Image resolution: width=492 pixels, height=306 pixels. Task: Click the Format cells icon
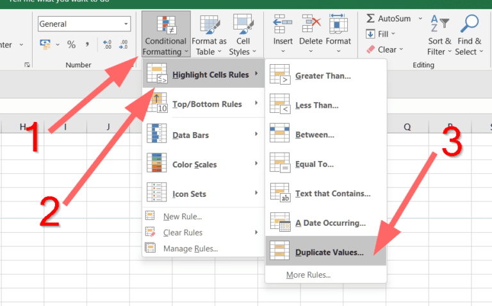pyautogui.click(x=338, y=24)
